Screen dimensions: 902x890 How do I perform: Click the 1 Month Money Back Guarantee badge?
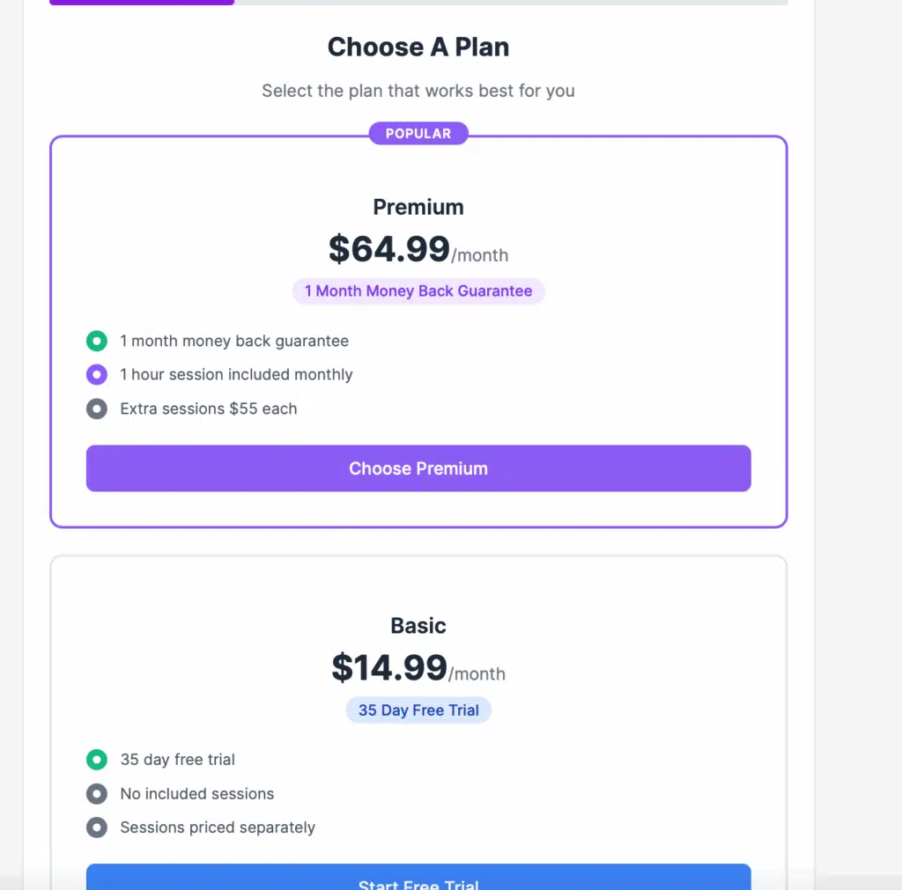418,291
